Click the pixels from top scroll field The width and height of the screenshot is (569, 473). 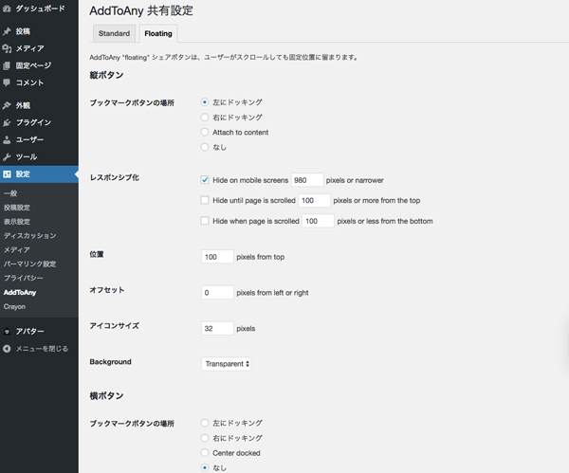(x=314, y=200)
